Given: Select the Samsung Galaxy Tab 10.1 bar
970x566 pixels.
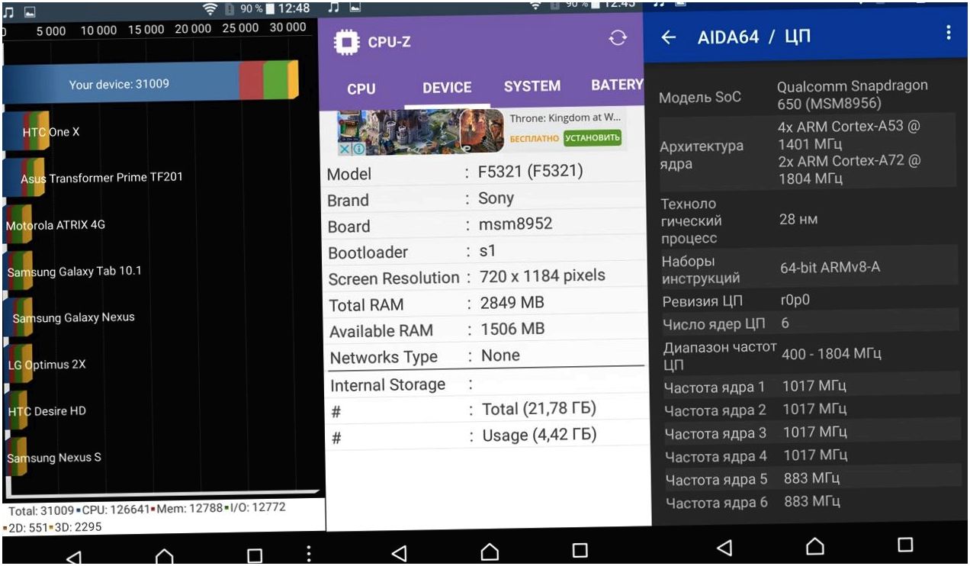Looking at the screenshot, I should tap(17, 271).
